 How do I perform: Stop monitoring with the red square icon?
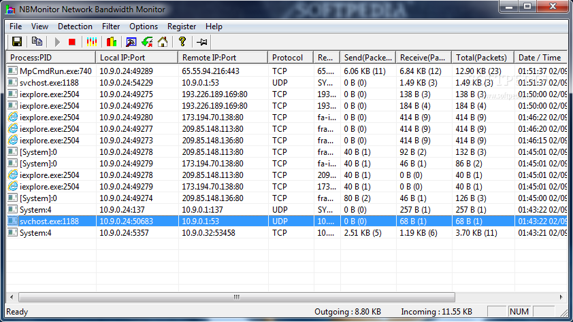[x=72, y=42]
